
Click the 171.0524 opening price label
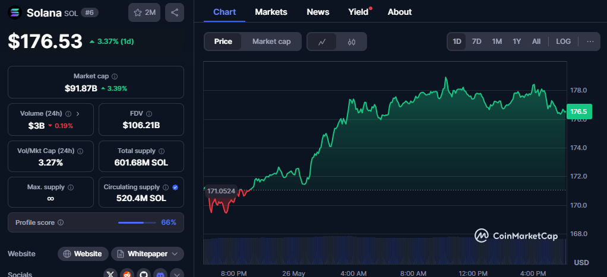click(x=222, y=191)
